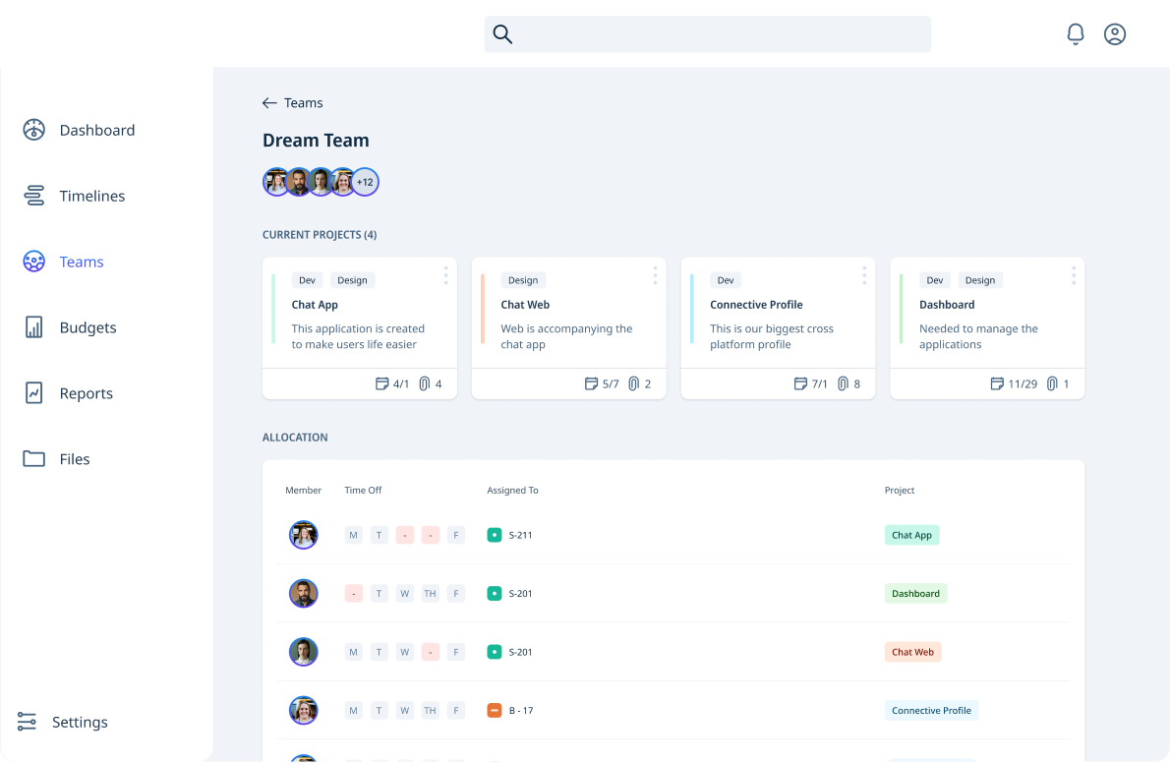Screen dimensions: 1170x763
Task: Click the Dashboard gauge icon in sidebar
Action: point(33,130)
